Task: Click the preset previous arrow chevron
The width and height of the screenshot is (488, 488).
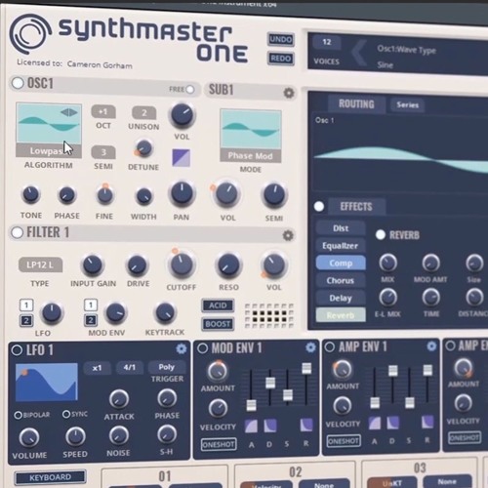Action: (x=359, y=52)
